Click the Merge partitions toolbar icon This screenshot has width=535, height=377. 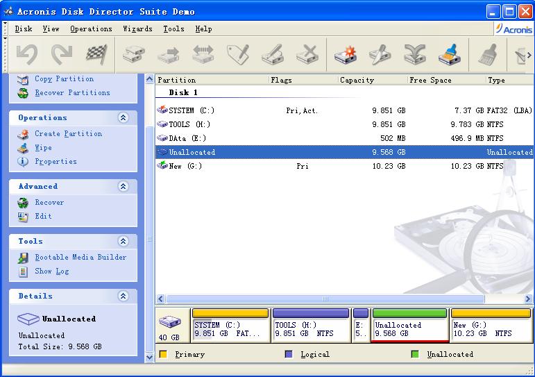[x=415, y=55]
